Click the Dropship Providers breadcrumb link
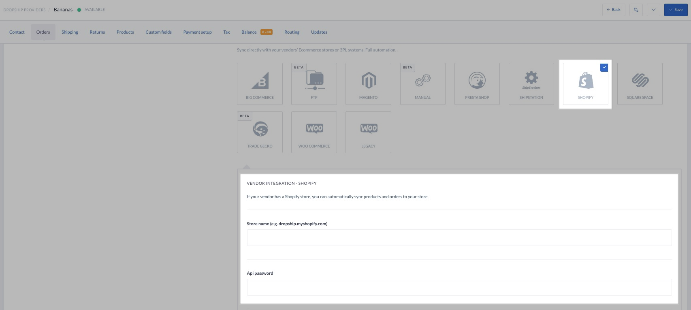The width and height of the screenshot is (691, 310). [x=24, y=10]
